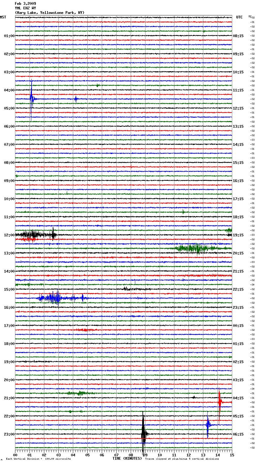Click the 'DC' offset column header

tap(250, 17)
